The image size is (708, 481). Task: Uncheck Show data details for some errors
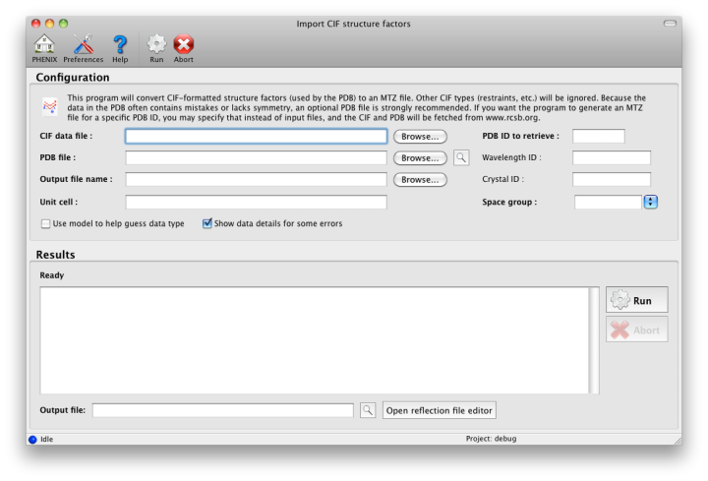pyautogui.click(x=207, y=223)
